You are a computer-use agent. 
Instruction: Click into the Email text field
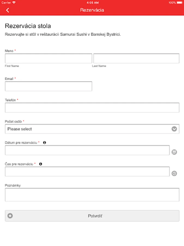coord(49,86)
